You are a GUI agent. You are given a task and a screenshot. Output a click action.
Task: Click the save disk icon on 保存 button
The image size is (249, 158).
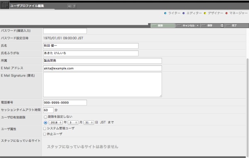coord(222,26)
